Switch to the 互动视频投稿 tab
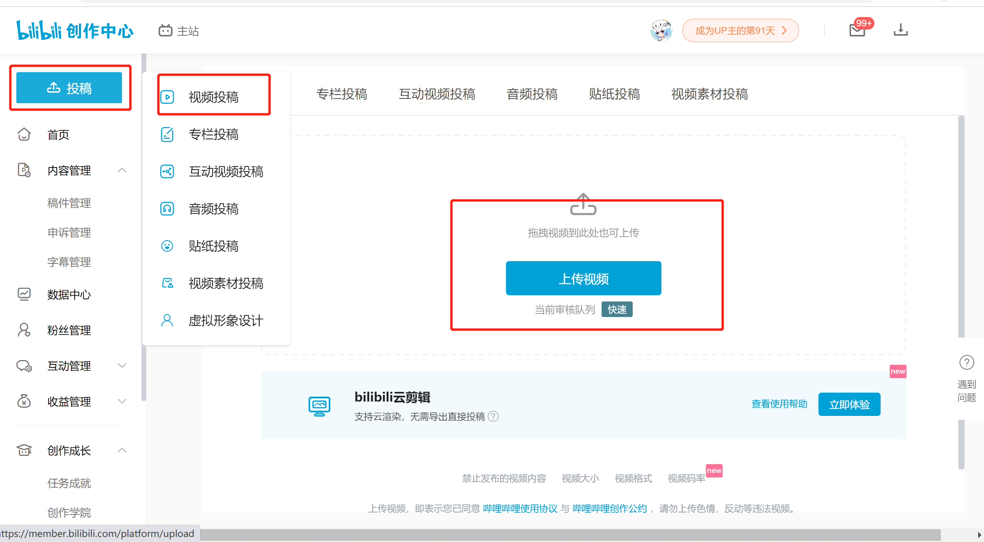Viewport: 984px width, 542px height. (437, 94)
